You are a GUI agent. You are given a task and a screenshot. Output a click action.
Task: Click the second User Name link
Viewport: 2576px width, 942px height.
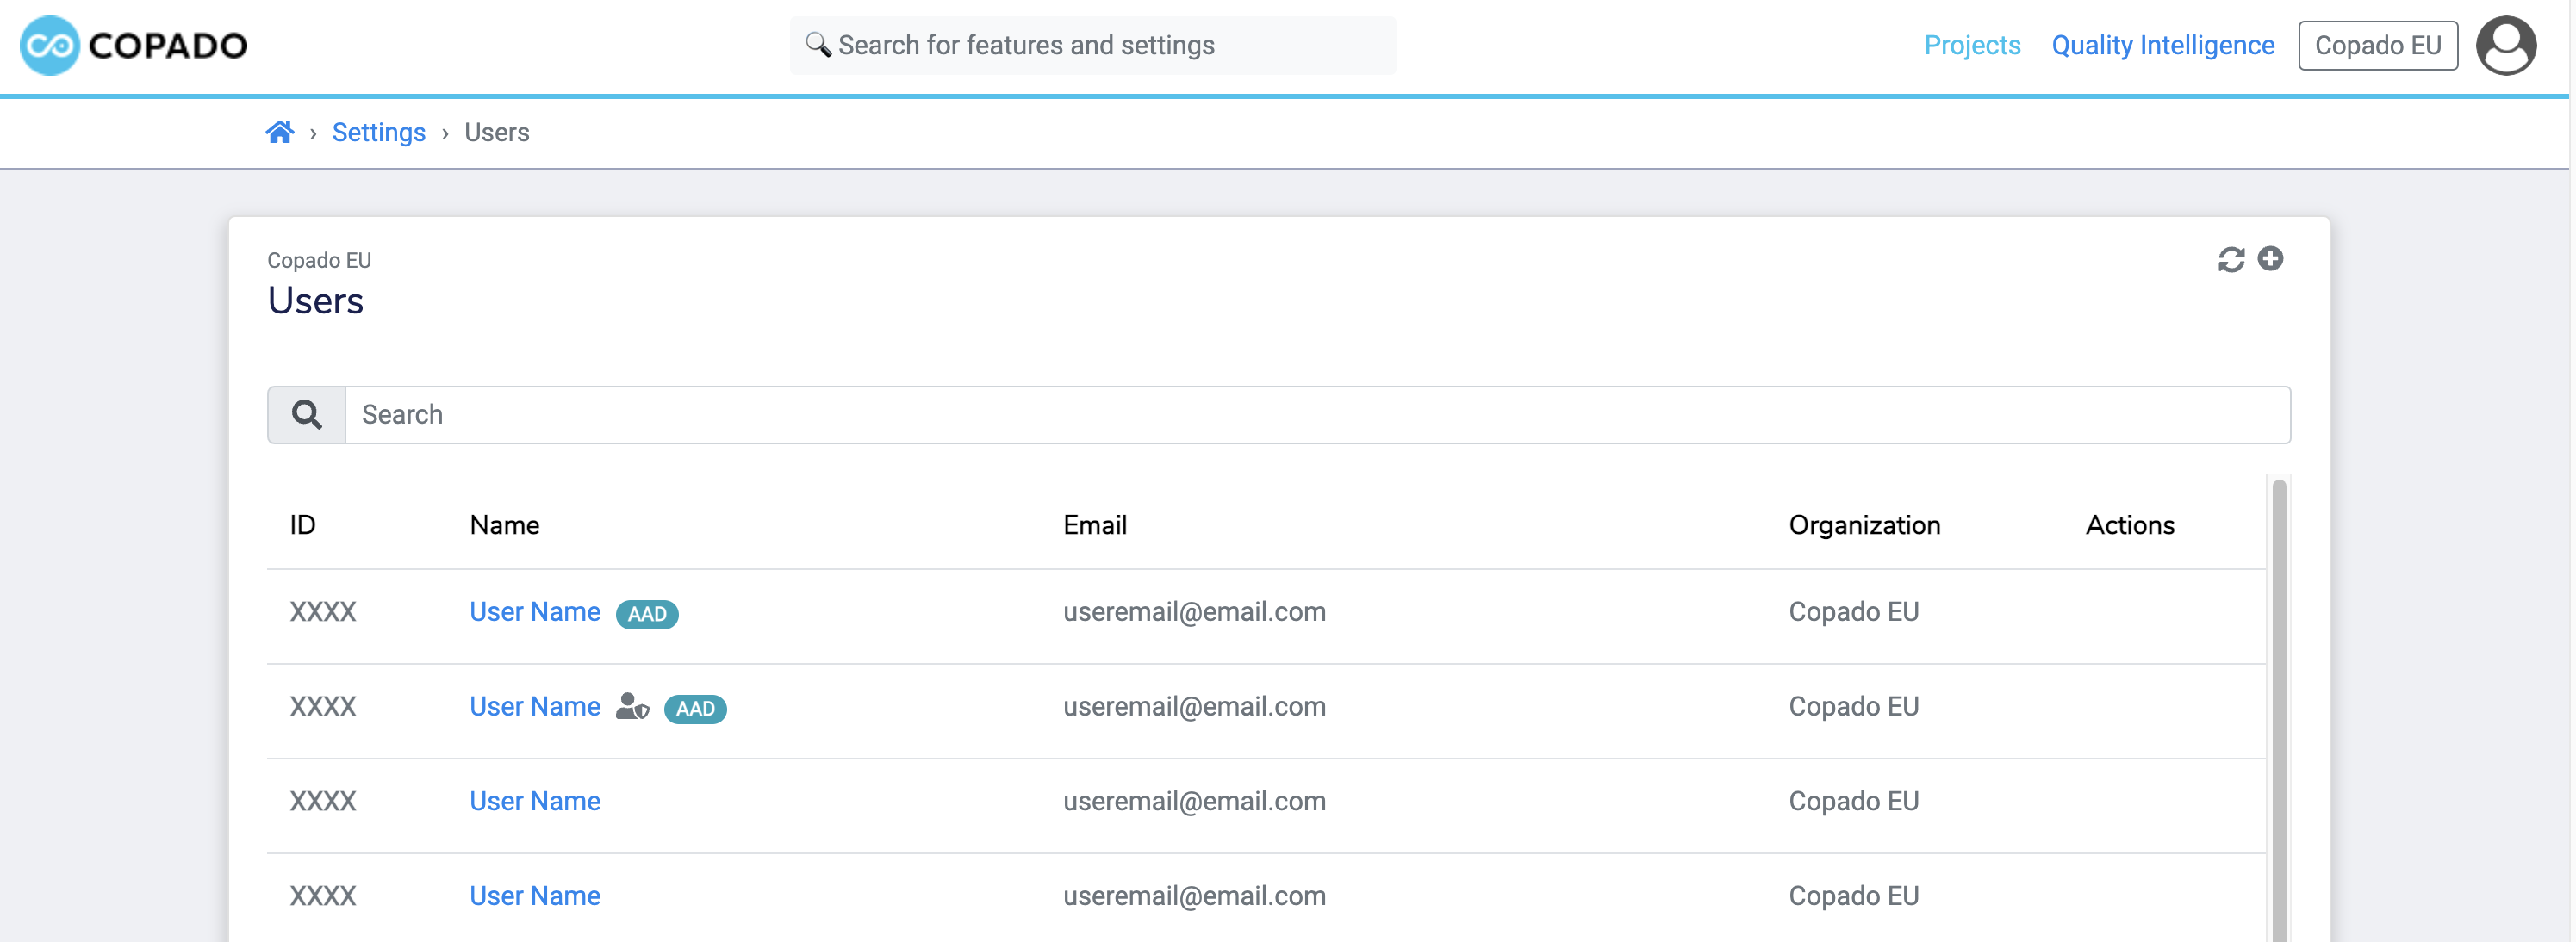point(534,706)
